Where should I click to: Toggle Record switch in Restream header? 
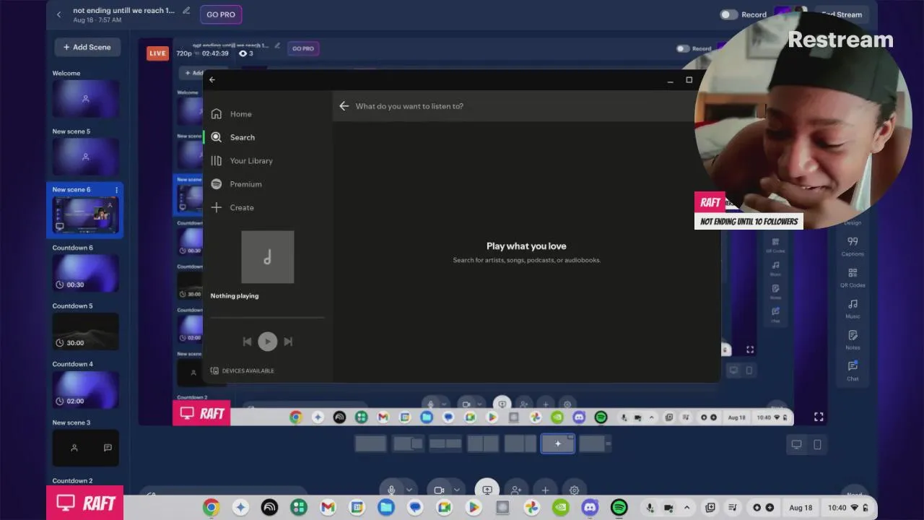coord(728,14)
